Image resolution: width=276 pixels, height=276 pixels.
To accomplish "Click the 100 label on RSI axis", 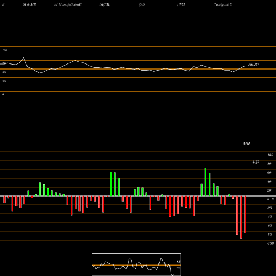I will [x=4, y=50].
